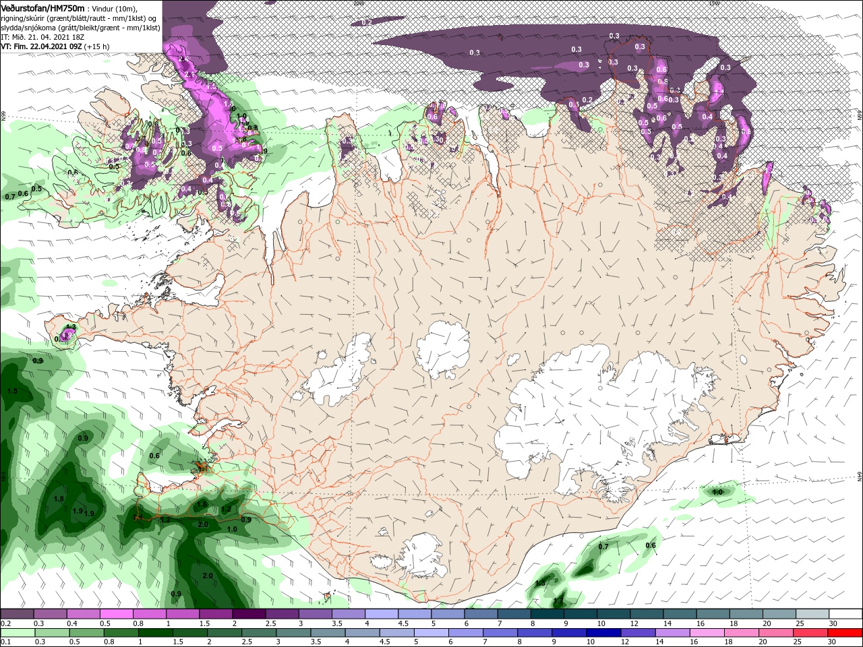
Task: Click the '2.4' snow value on the map
Action: [185, 59]
